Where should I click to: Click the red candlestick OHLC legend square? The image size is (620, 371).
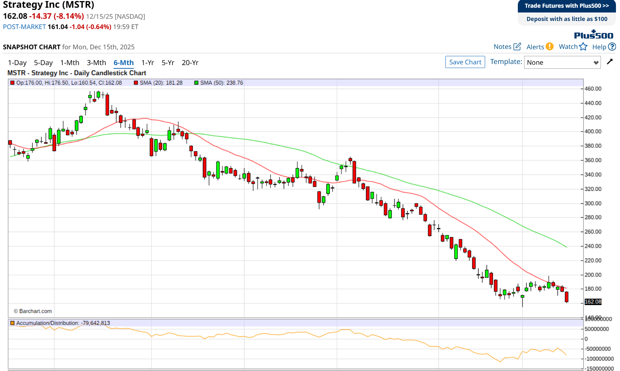pyautogui.click(x=12, y=83)
